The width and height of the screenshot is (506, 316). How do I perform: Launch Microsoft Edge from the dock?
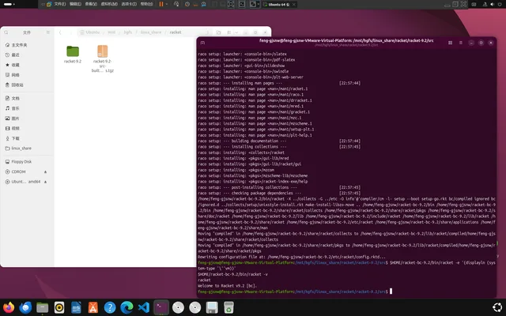click(x=126, y=307)
